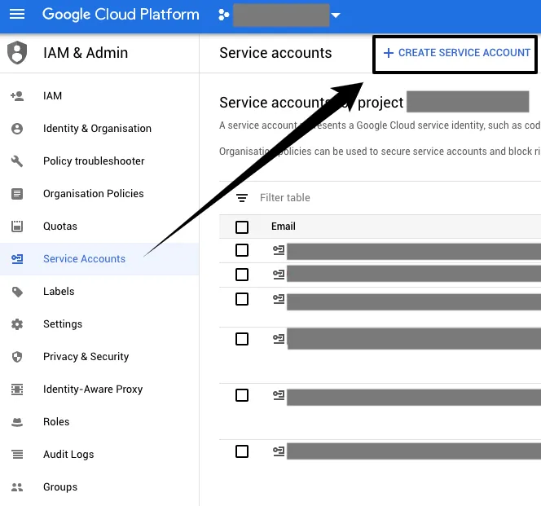Click the Settings gear icon
This screenshot has height=506, width=541.
(x=17, y=324)
